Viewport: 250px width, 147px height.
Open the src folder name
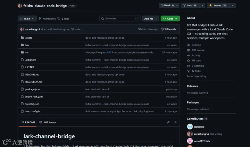(27, 52)
